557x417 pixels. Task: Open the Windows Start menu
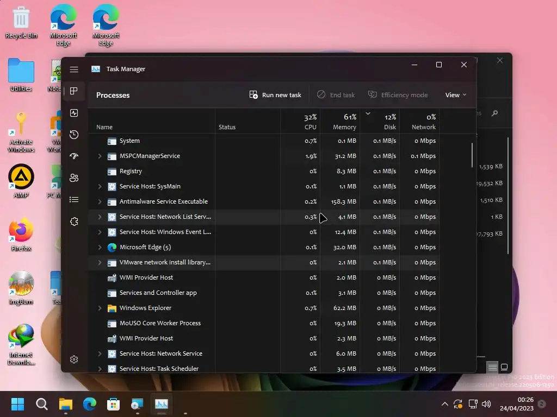tap(17, 404)
